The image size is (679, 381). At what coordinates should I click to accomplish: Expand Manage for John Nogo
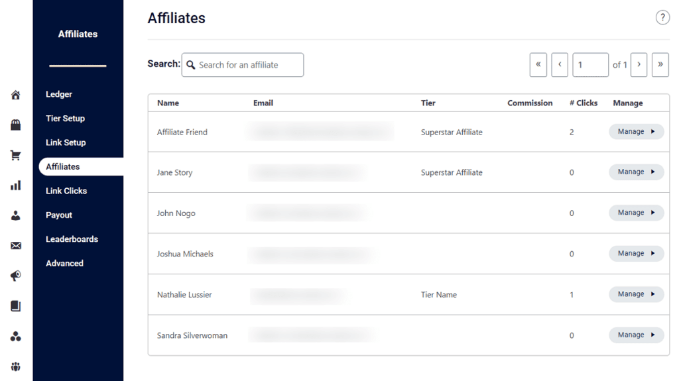[636, 213]
